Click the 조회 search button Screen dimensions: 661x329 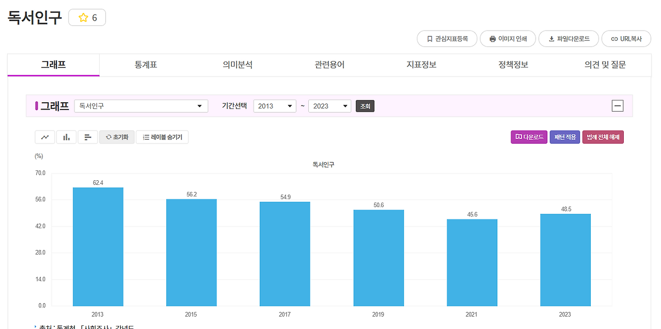click(x=365, y=106)
